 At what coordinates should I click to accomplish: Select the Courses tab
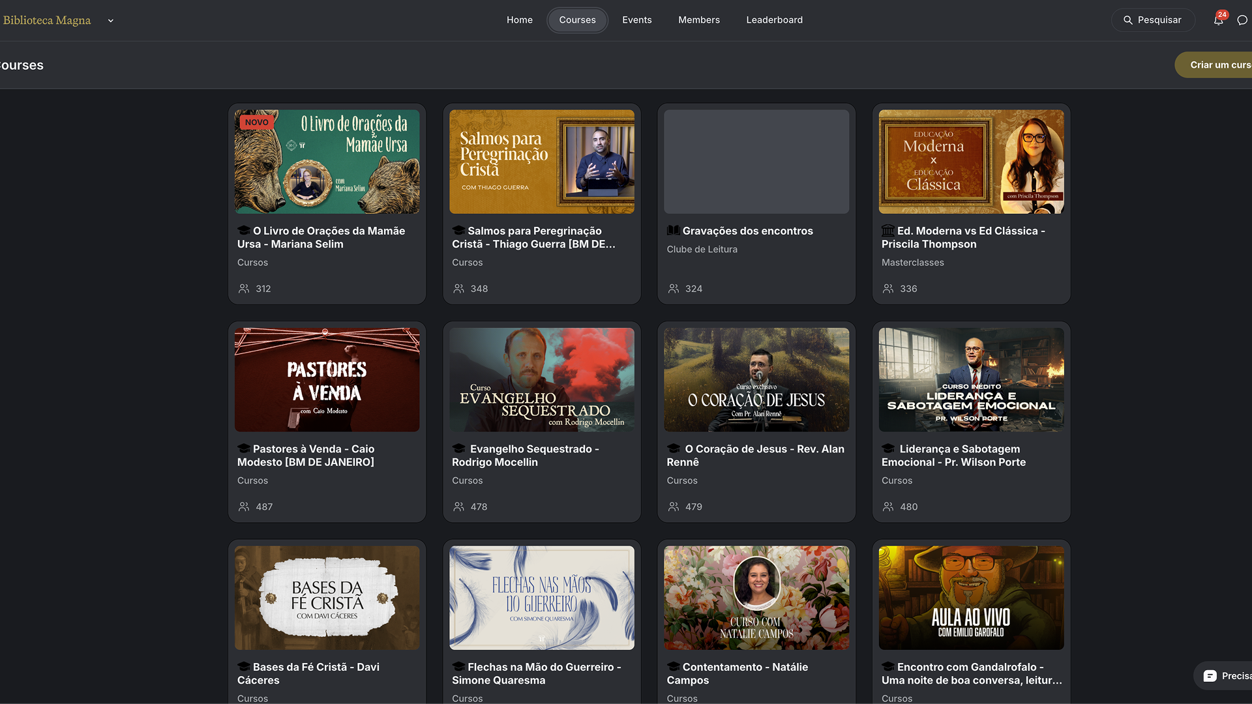pyautogui.click(x=577, y=20)
